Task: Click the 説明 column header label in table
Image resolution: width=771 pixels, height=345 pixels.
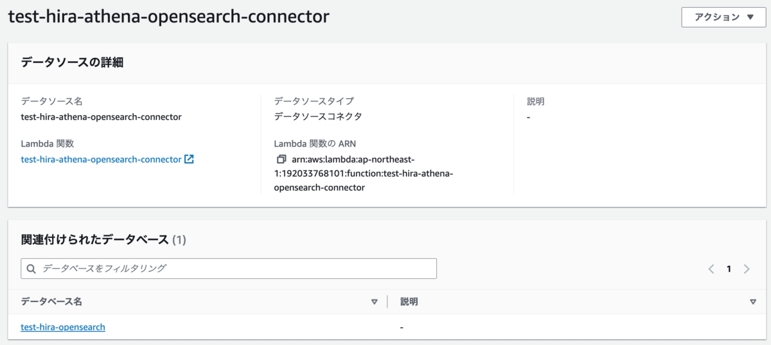Action: [409, 301]
